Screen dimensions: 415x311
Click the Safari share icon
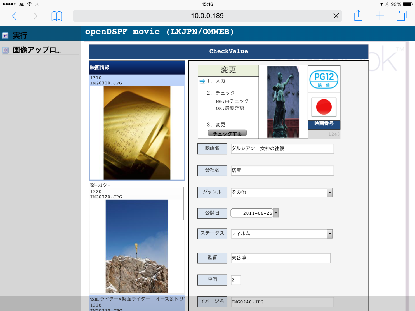pyautogui.click(x=358, y=16)
